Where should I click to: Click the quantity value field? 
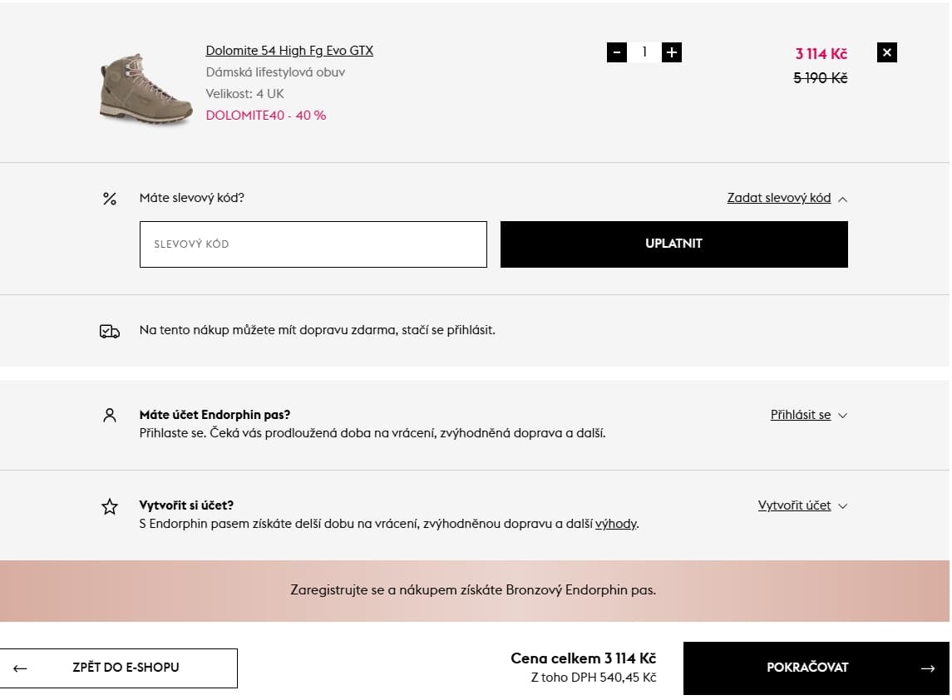644,52
